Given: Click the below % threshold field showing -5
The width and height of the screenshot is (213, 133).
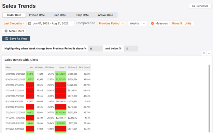Looking at the screenshot, I should point(131,48).
